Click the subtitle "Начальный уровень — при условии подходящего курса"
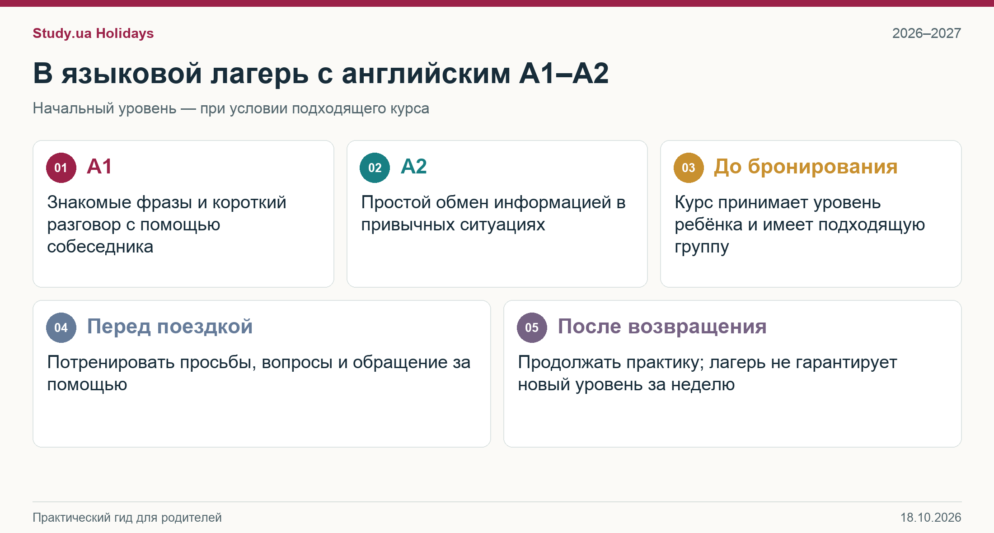 coord(231,108)
